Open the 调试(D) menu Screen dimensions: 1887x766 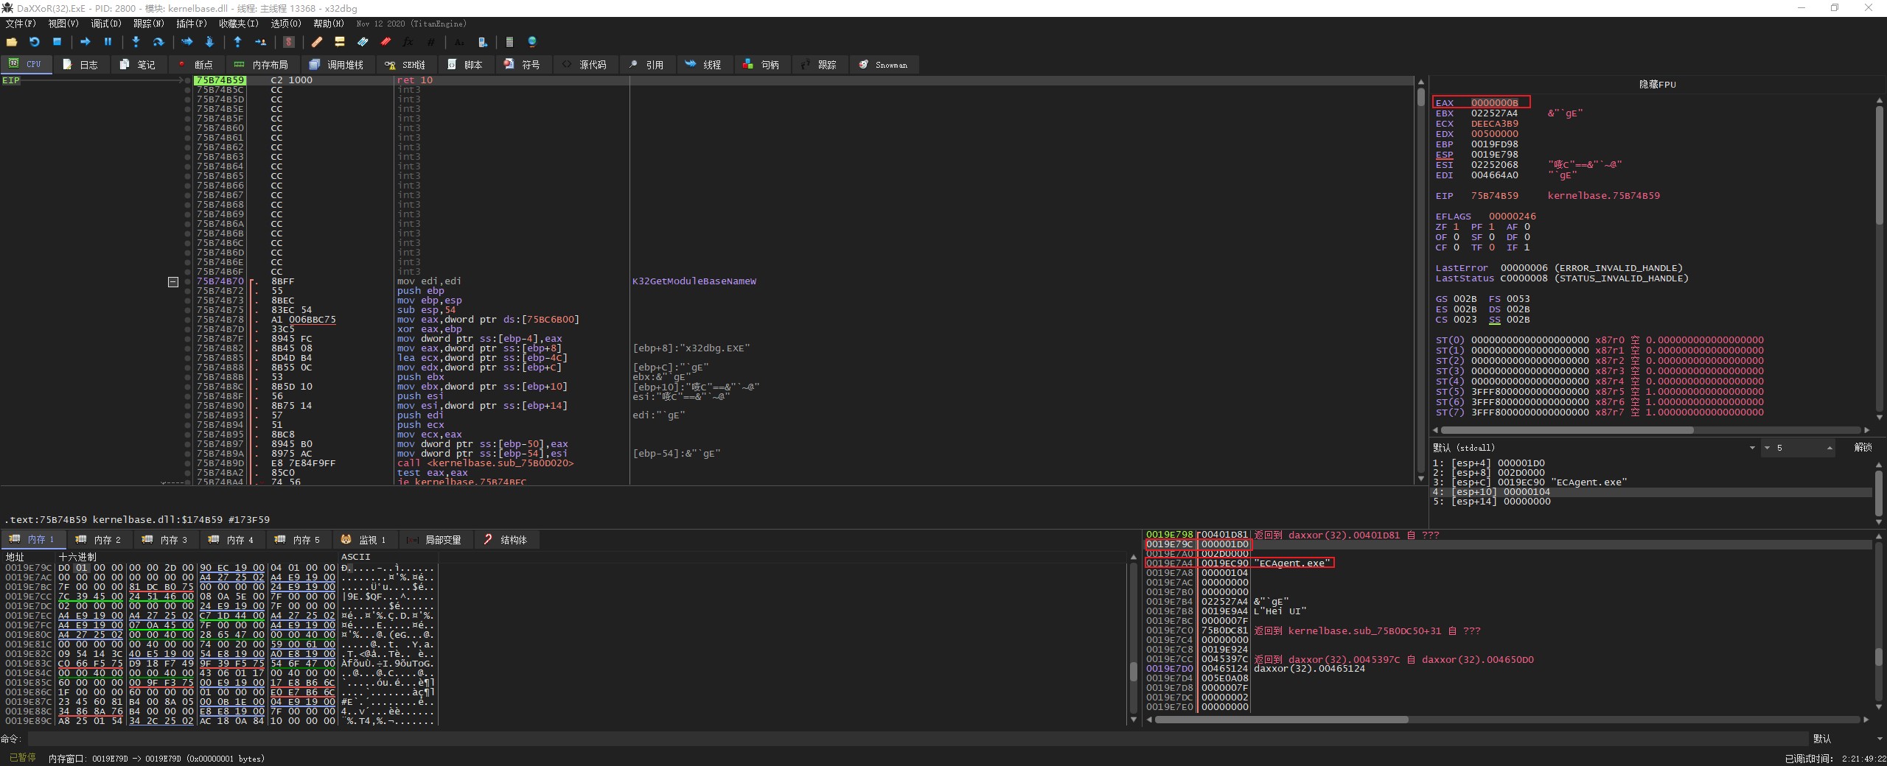(x=105, y=24)
